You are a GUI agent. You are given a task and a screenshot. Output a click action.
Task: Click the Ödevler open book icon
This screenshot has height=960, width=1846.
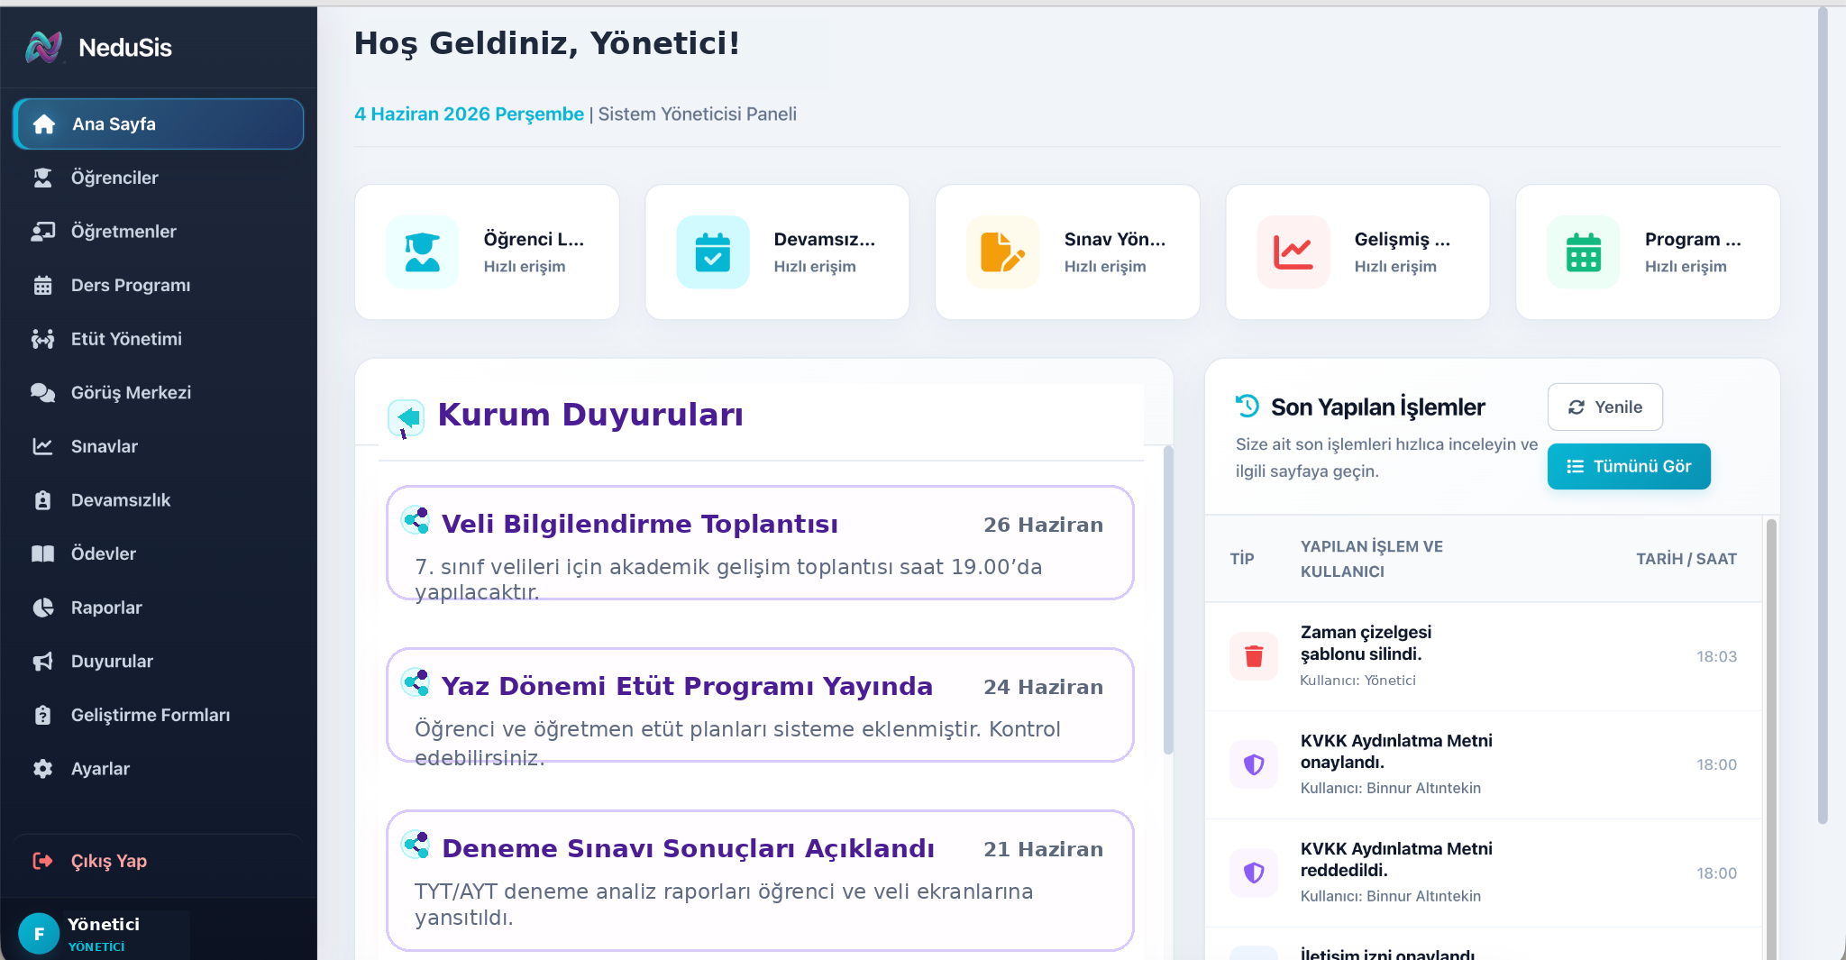(42, 553)
